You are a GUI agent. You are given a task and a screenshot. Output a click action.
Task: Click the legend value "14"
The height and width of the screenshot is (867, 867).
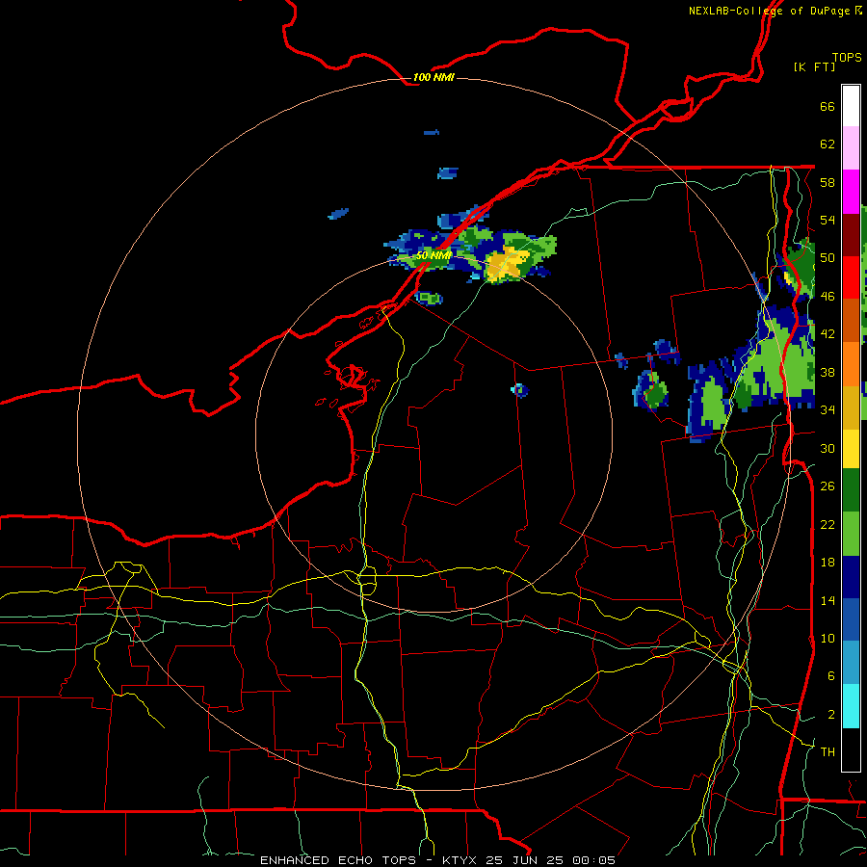click(x=828, y=600)
